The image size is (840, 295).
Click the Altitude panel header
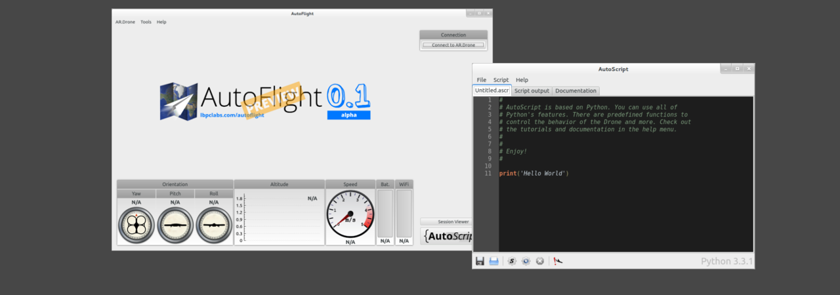tap(280, 184)
